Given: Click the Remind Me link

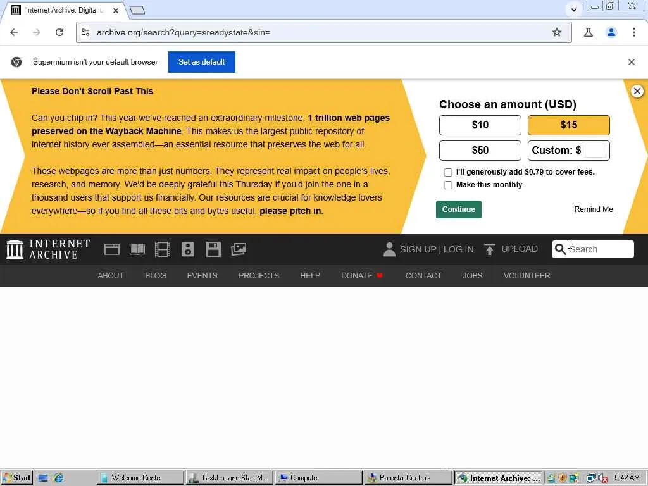Looking at the screenshot, I should point(594,209).
